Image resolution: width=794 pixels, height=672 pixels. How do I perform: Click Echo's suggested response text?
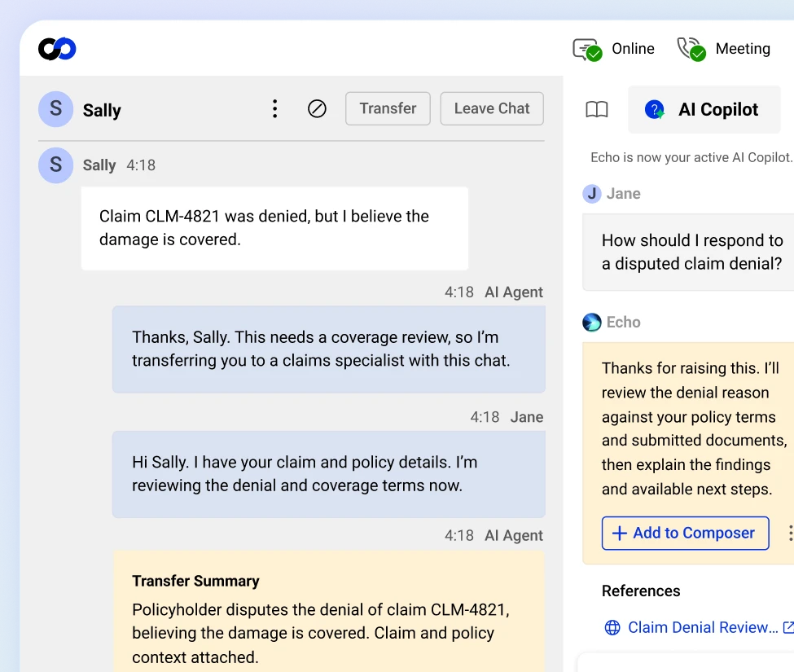pos(694,428)
